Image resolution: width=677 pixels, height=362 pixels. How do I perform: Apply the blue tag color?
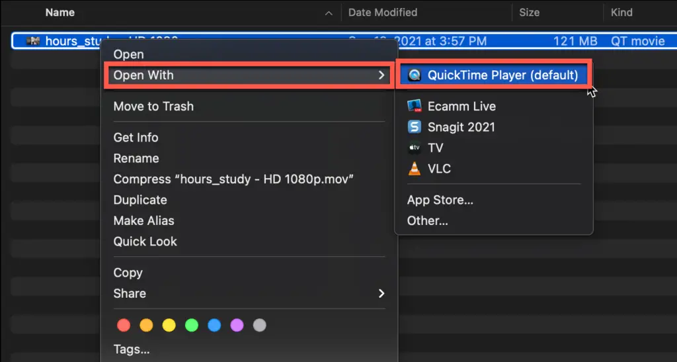pyautogui.click(x=214, y=326)
